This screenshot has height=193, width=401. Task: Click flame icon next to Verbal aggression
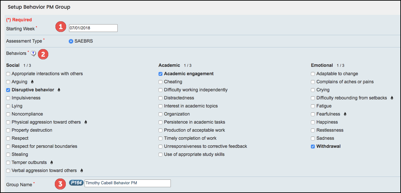tap(82, 170)
